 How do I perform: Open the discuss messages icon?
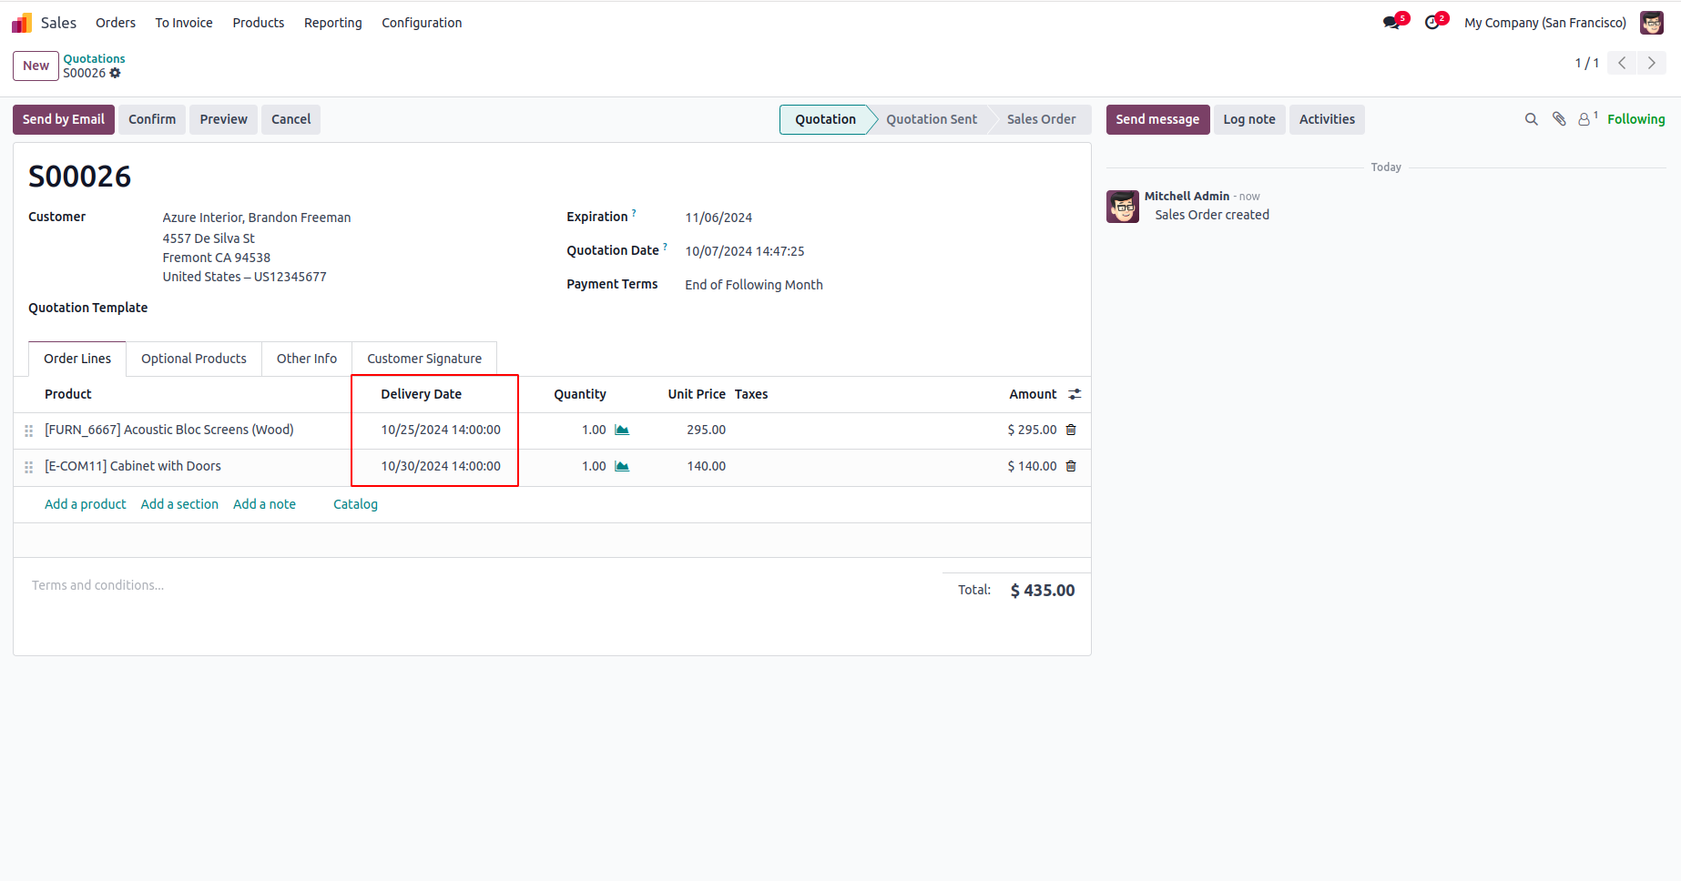(x=1391, y=23)
